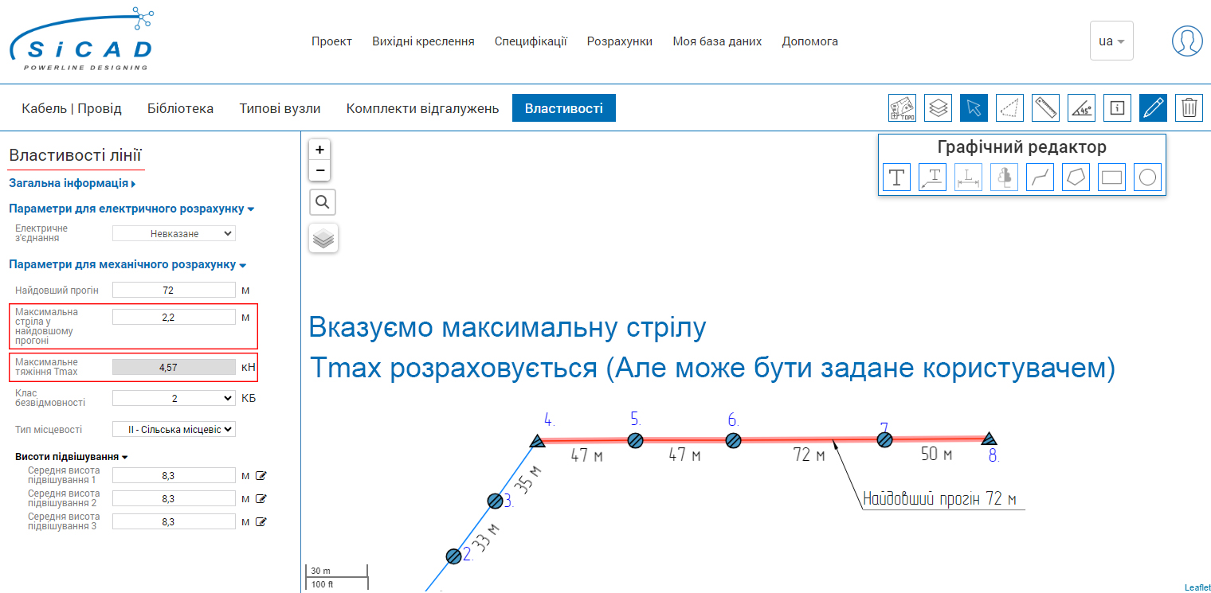Image resolution: width=1211 pixels, height=593 pixels.
Task: Select the 45° angle tool
Action: [x=1081, y=107]
